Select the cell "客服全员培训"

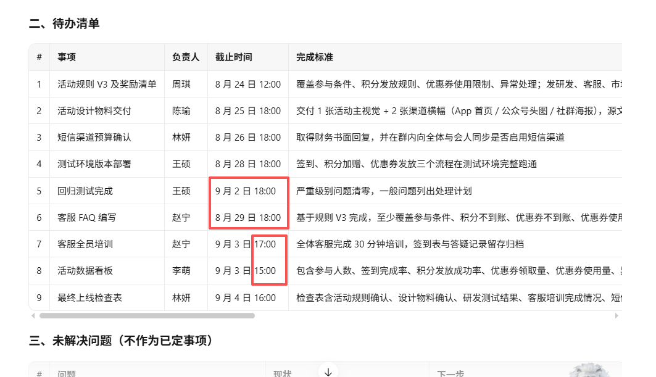pyautogui.click(x=85, y=244)
